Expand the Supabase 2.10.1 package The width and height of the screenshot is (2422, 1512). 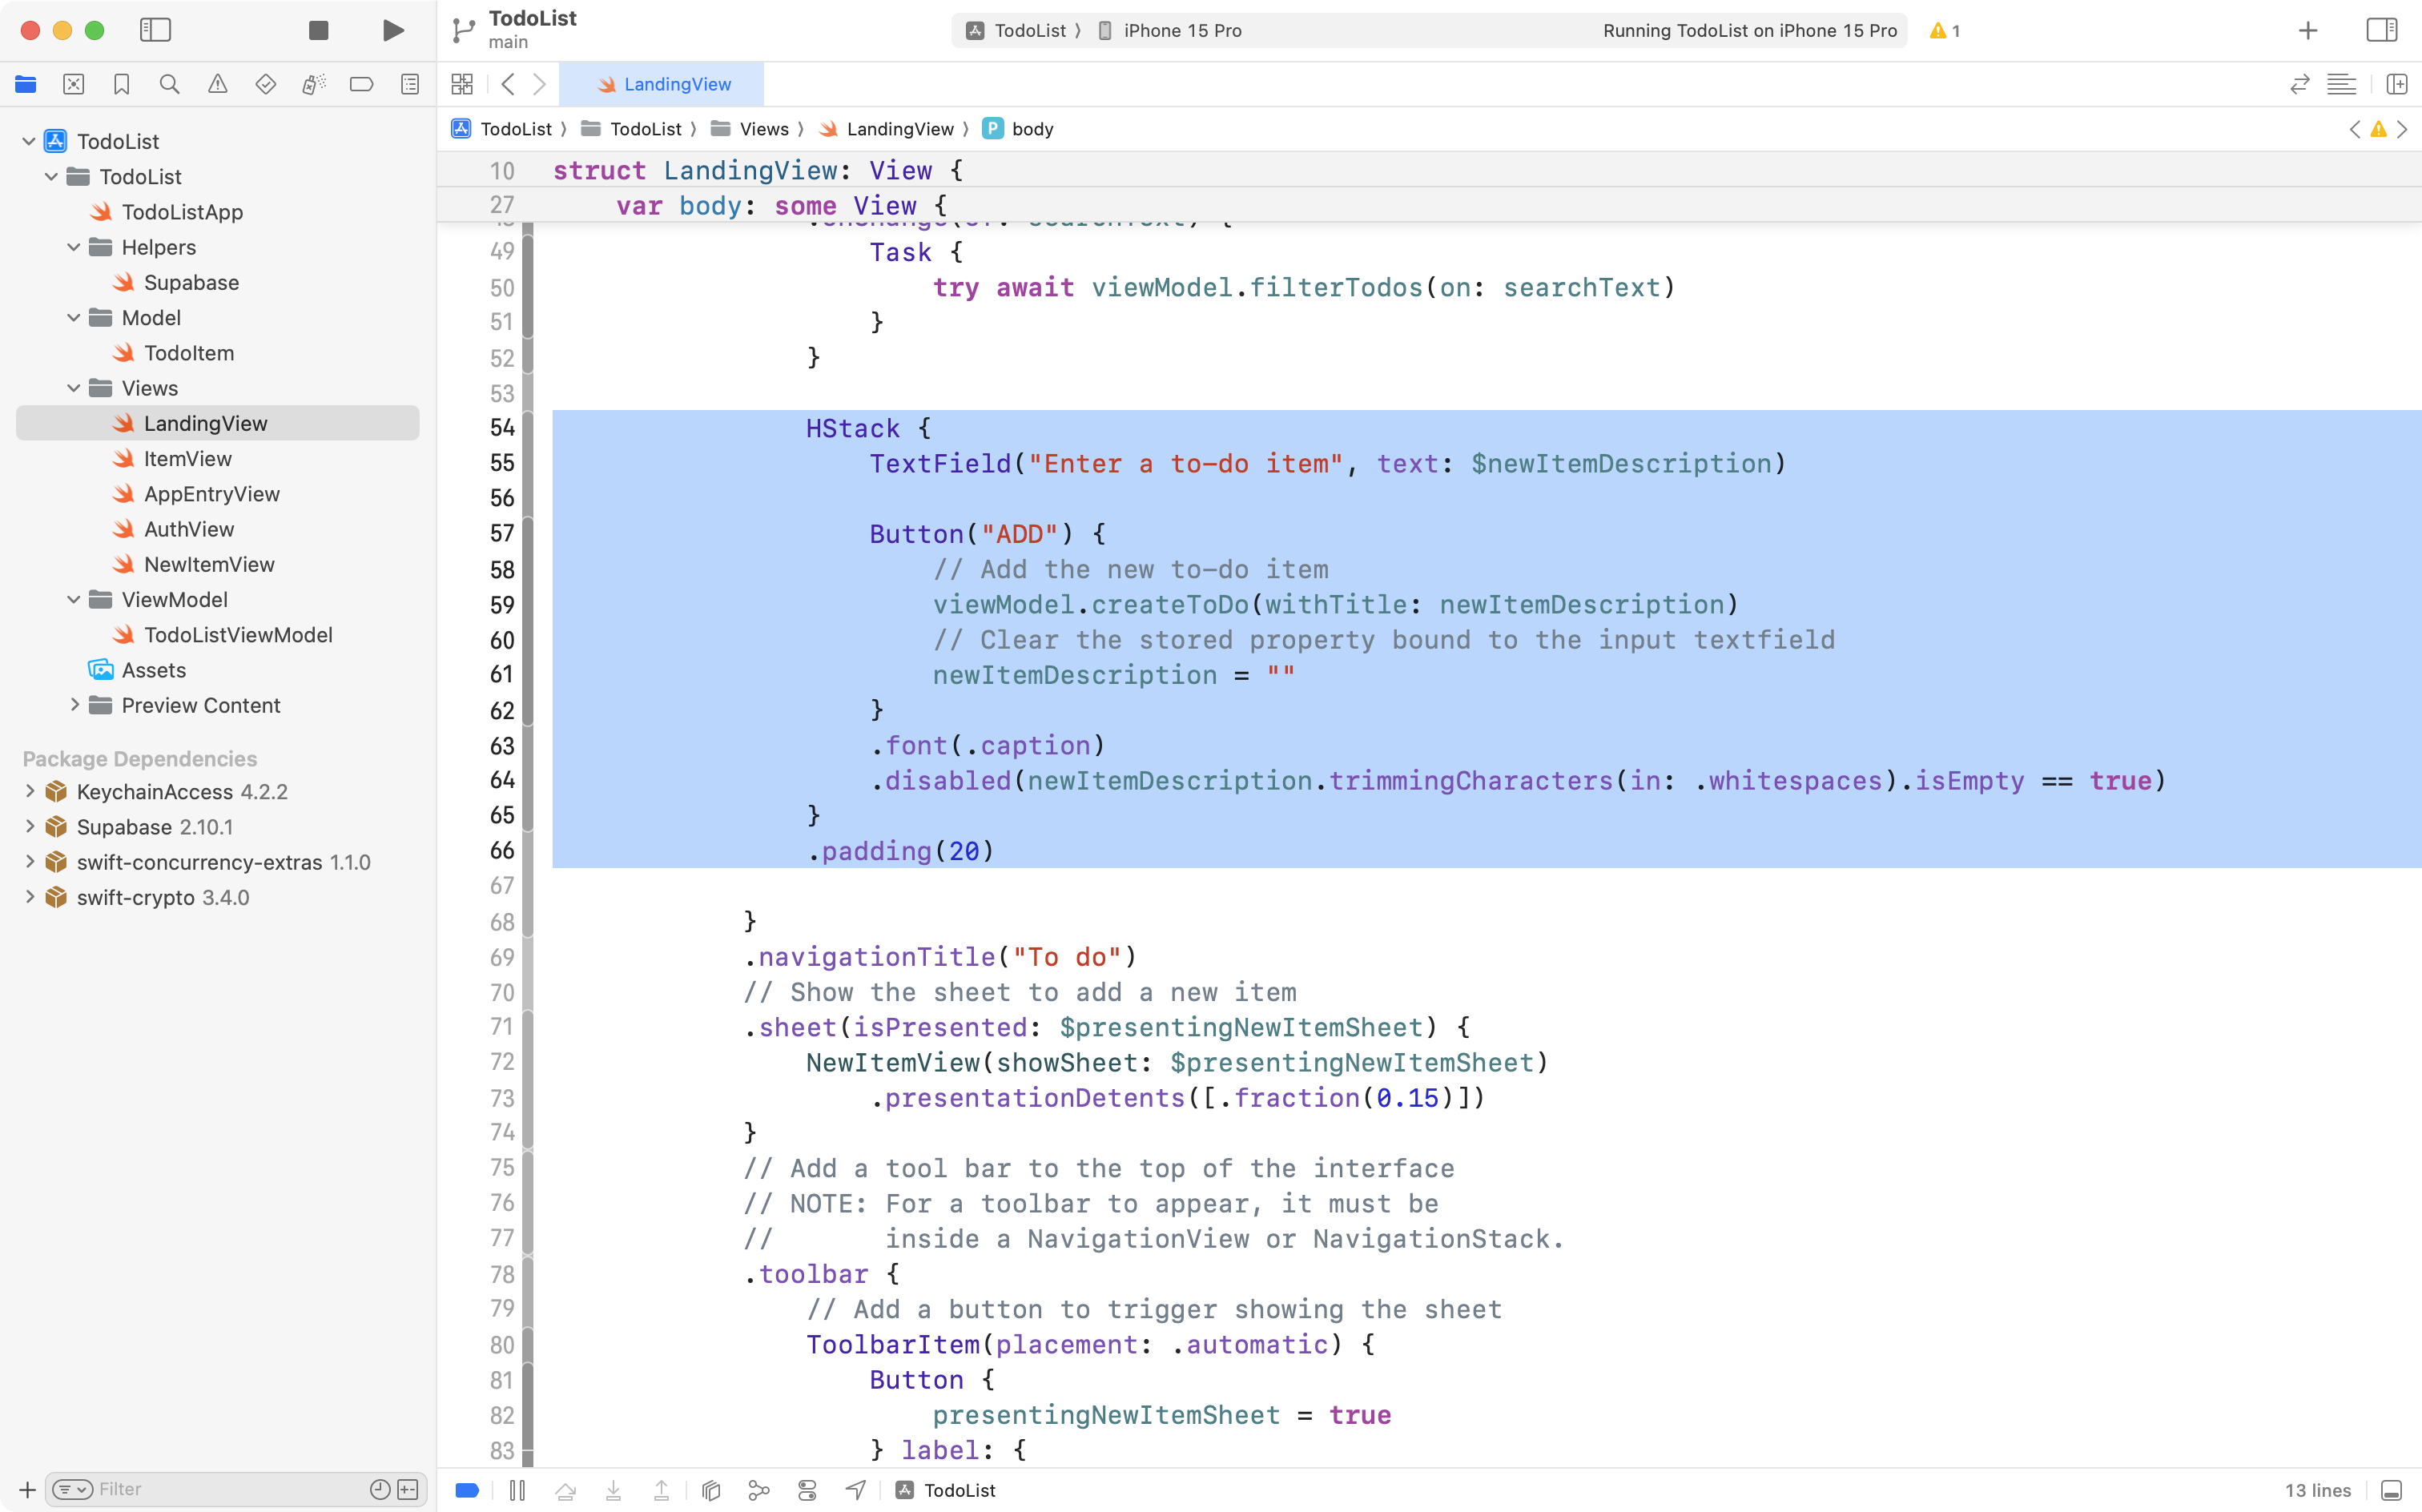29,827
